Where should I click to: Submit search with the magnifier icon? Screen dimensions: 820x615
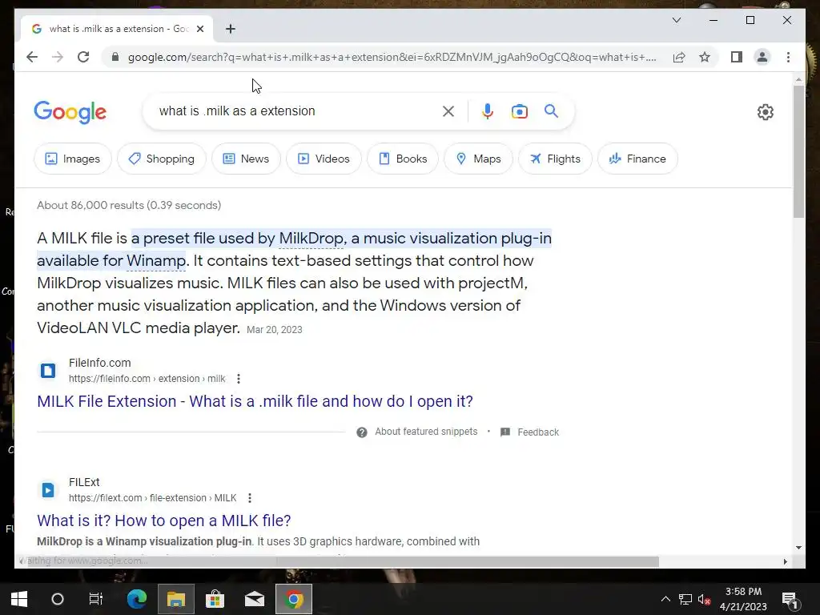pyautogui.click(x=551, y=111)
